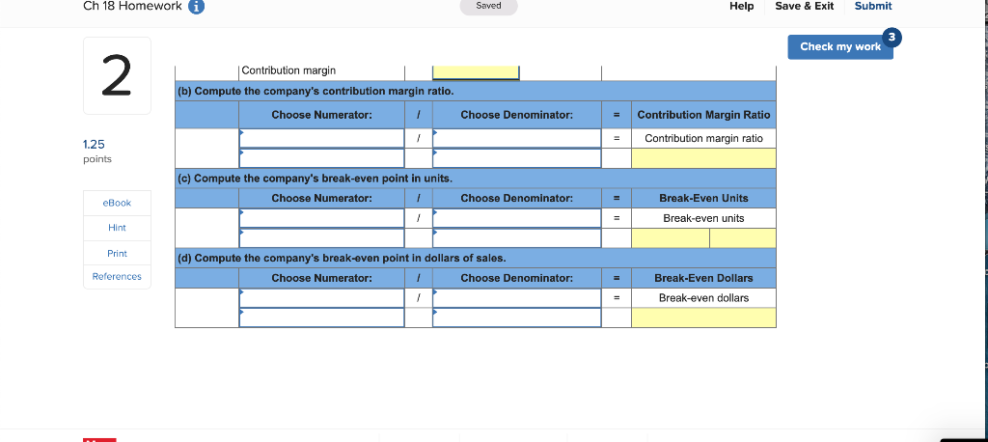Print the question

117,253
